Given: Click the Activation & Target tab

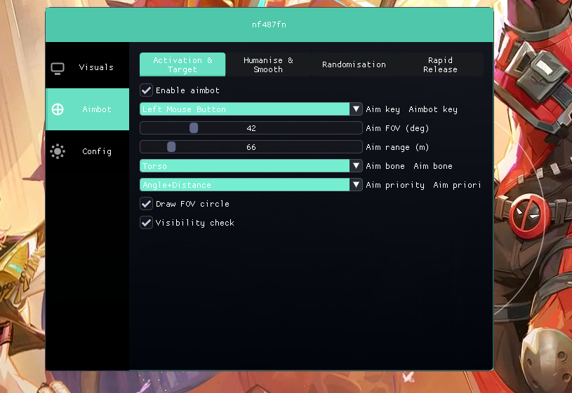Looking at the screenshot, I should tap(182, 64).
